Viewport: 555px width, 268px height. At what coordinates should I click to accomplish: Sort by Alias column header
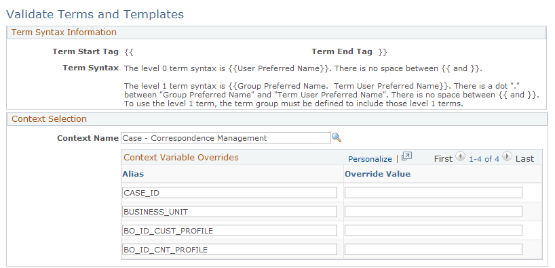133,174
